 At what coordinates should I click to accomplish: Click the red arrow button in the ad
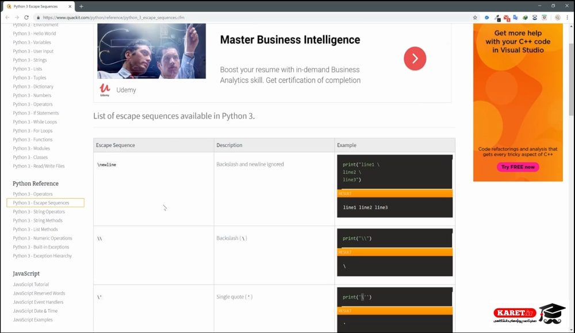415,58
